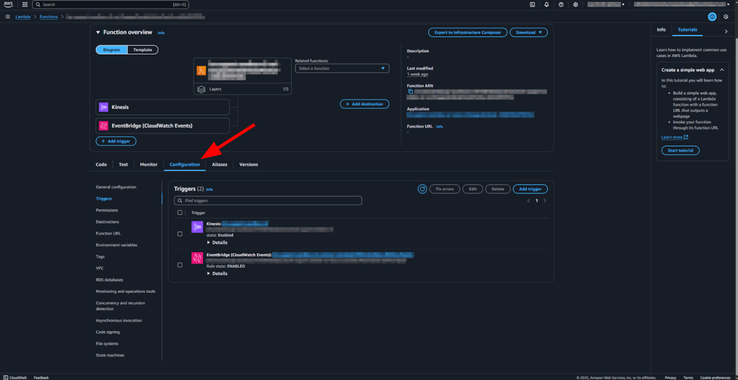This screenshot has width=738, height=380.
Task: Go to the previous triggers page
Action: point(529,201)
